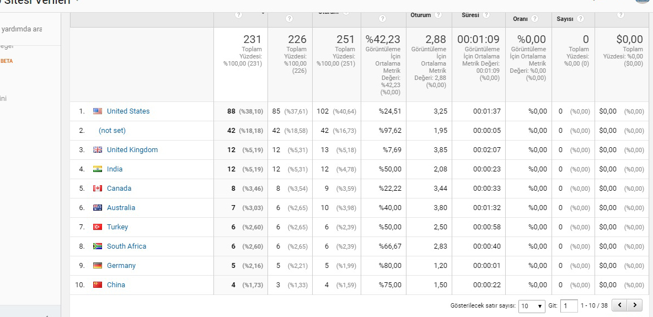Click the South Africa flag icon
This screenshot has width=653, height=317.
(98, 246)
